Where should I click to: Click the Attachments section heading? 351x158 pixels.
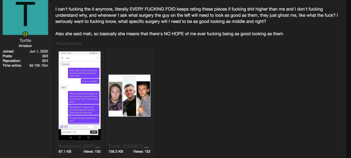(69, 44)
